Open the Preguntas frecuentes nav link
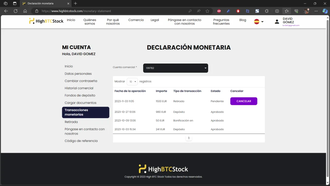Screen dimensions: 330x186 point(221,22)
